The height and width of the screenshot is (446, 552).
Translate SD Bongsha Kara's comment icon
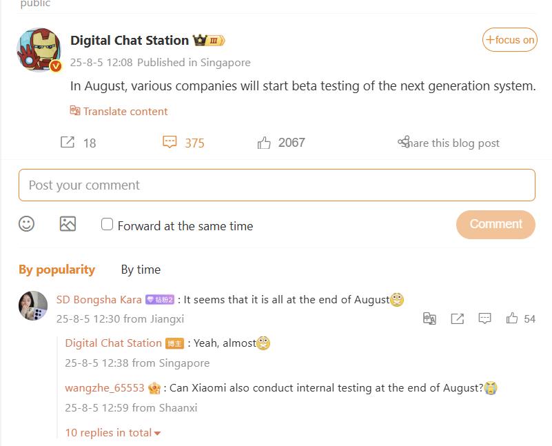click(x=429, y=318)
